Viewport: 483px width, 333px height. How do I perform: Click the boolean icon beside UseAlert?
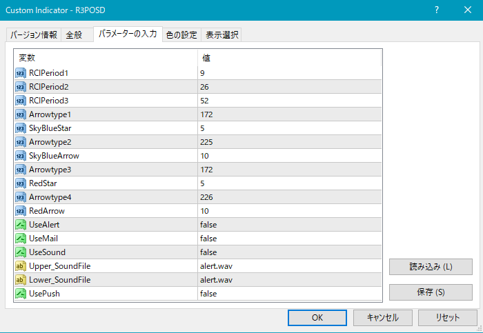pyautogui.click(x=20, y=225)
